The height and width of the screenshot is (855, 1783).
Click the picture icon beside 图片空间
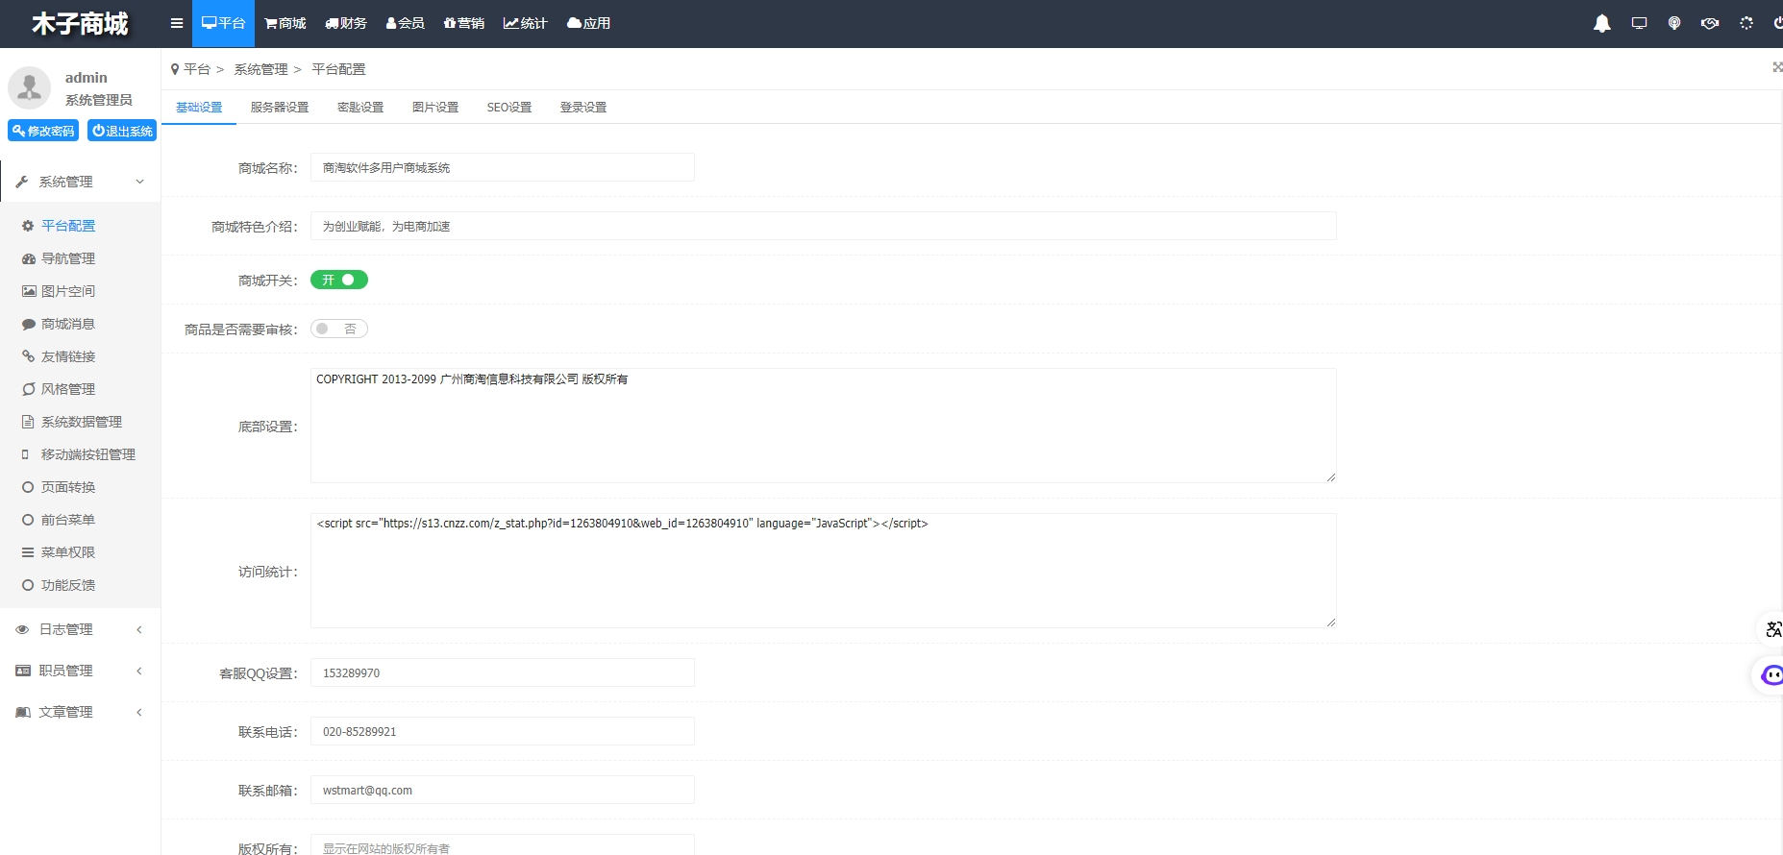(x=29, y=291)
